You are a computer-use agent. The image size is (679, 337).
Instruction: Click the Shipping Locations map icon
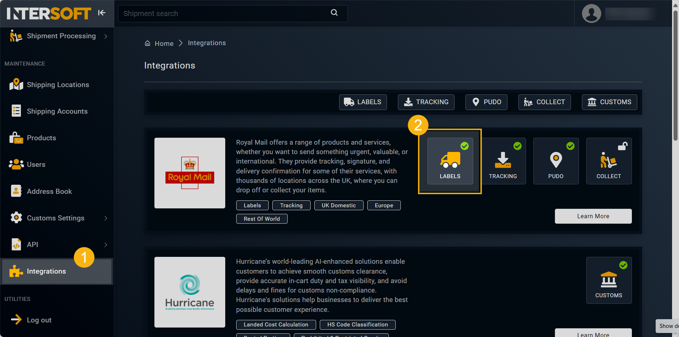[16, 85]
